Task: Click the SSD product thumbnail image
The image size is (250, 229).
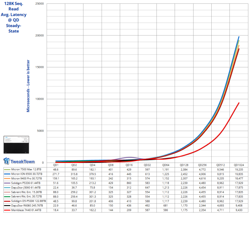Action: pyautogui.click(x=16, y=145)
